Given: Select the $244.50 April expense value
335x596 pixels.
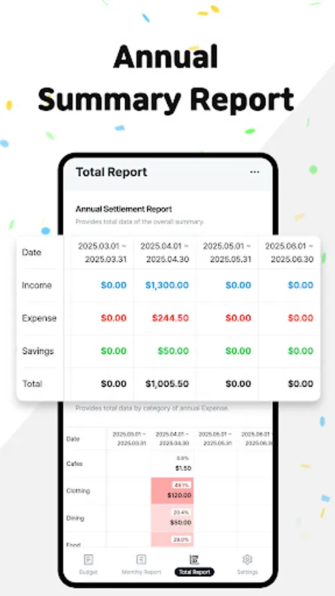Looking at the screenshot, I should coord(170,318).
